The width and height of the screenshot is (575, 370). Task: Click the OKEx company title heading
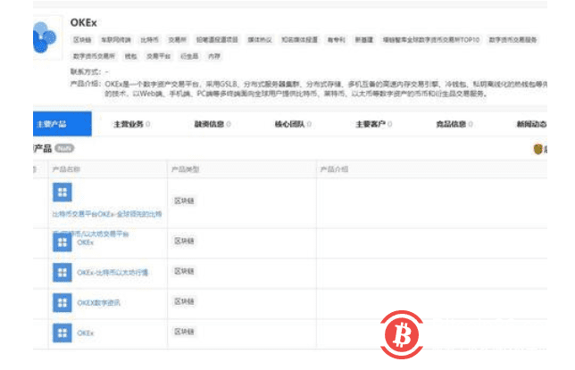click(x=84, y=22)
